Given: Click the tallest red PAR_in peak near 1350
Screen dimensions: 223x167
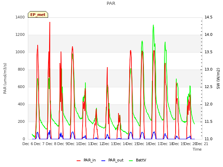Looking at the screenshot, I should (x=50, y=22).
